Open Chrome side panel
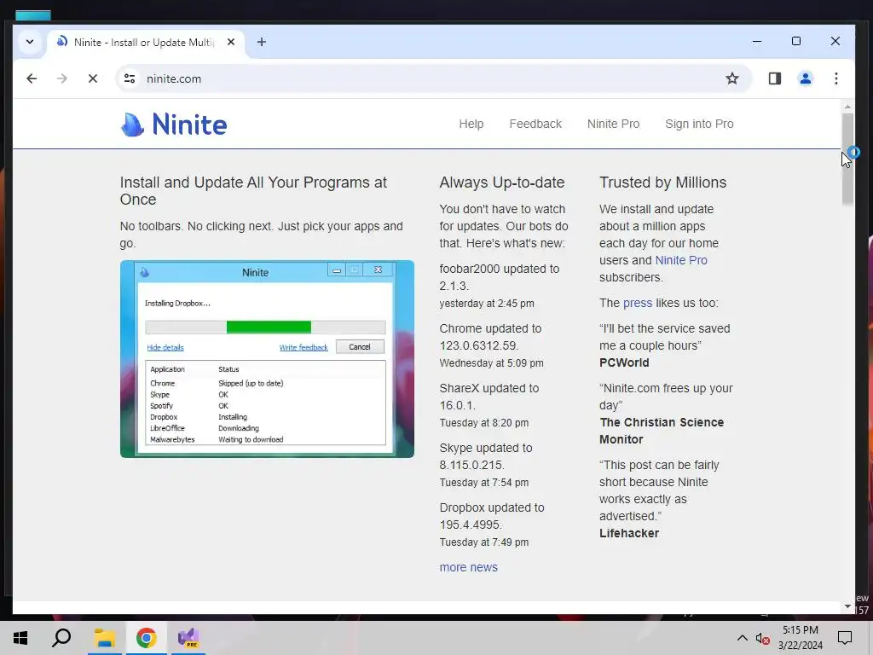 774,78
